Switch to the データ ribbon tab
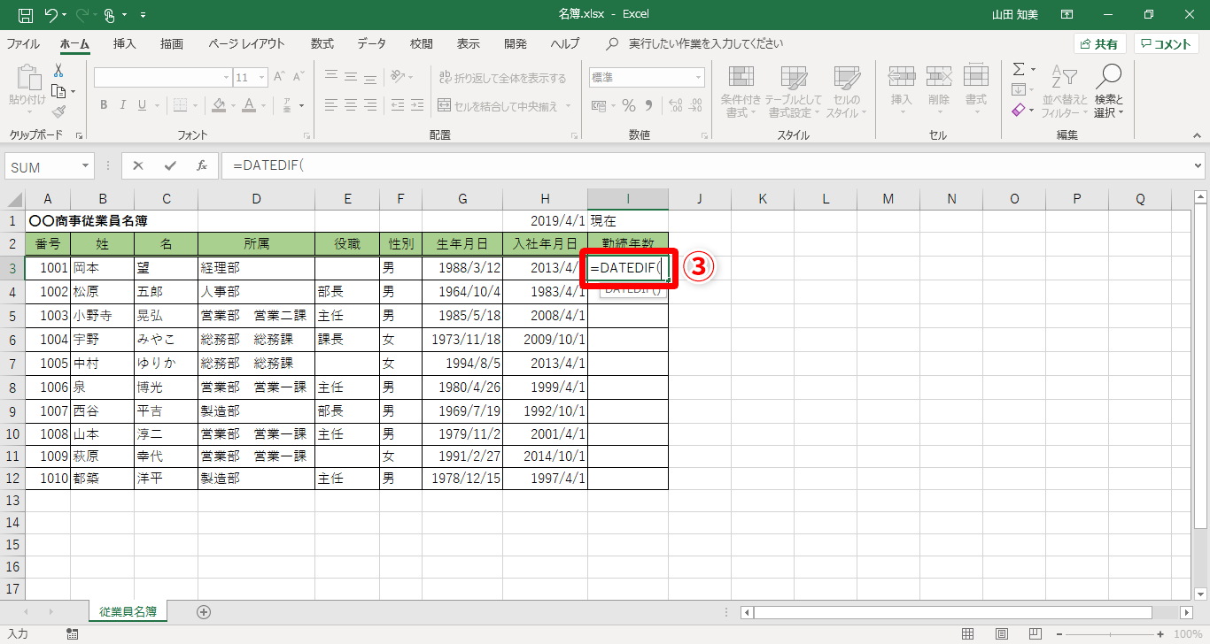 click(372, 43)
